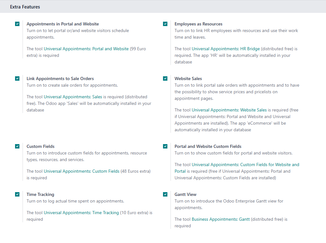Visit Universal Appointments: Custom Fields link
Viewport: 326px width, 243px height.
(x=82, y=171)
